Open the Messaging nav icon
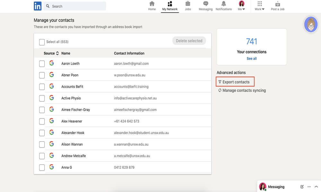The height and width of the screenshot is (192, 321). (x=206, y=4)
